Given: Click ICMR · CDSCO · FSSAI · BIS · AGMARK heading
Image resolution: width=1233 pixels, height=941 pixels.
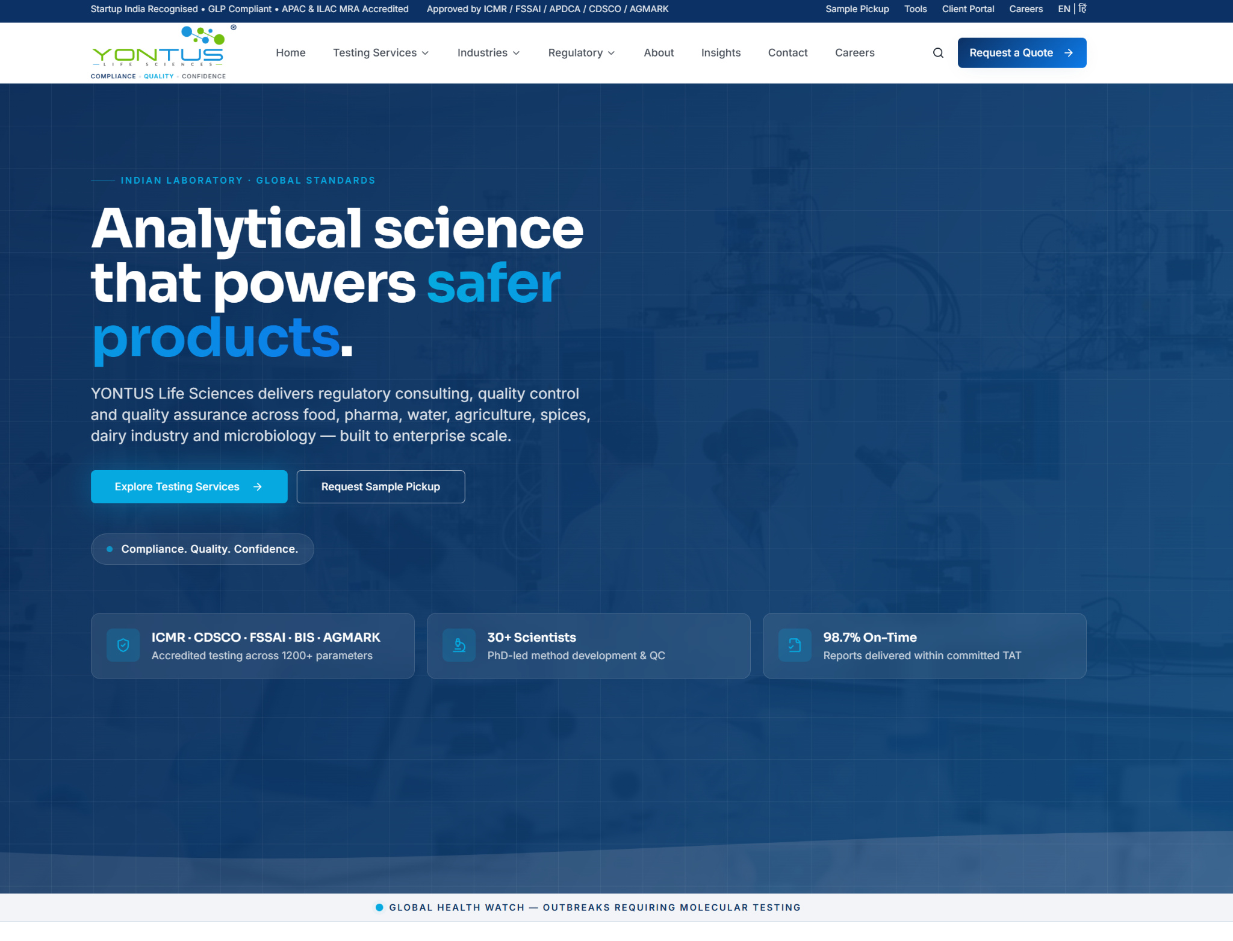Looking at the screenshot, I should click(x=266, y=637).
